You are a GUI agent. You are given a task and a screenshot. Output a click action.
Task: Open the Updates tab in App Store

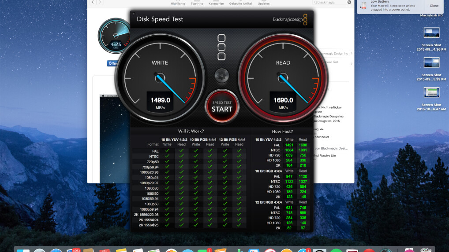click(263, 4)
